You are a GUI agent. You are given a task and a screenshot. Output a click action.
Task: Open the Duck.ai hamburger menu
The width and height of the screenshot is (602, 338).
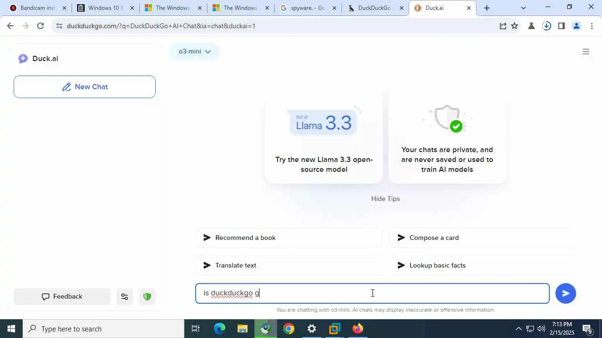pyautogui.click(x=586, y=52)
